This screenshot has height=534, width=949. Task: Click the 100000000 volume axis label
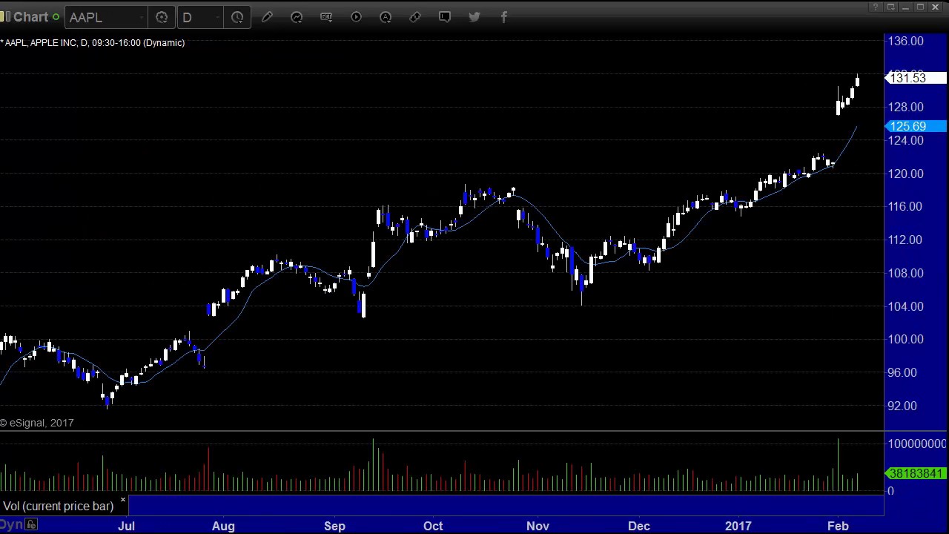click(x=917, y=444)
